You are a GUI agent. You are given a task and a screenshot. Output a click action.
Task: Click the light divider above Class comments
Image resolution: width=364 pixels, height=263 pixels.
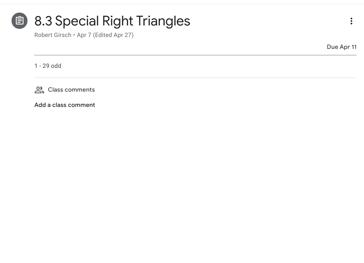195,78
